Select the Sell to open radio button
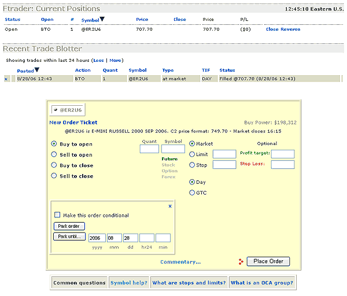The height and width of the screenshot is (296, 347). (54, 154)
